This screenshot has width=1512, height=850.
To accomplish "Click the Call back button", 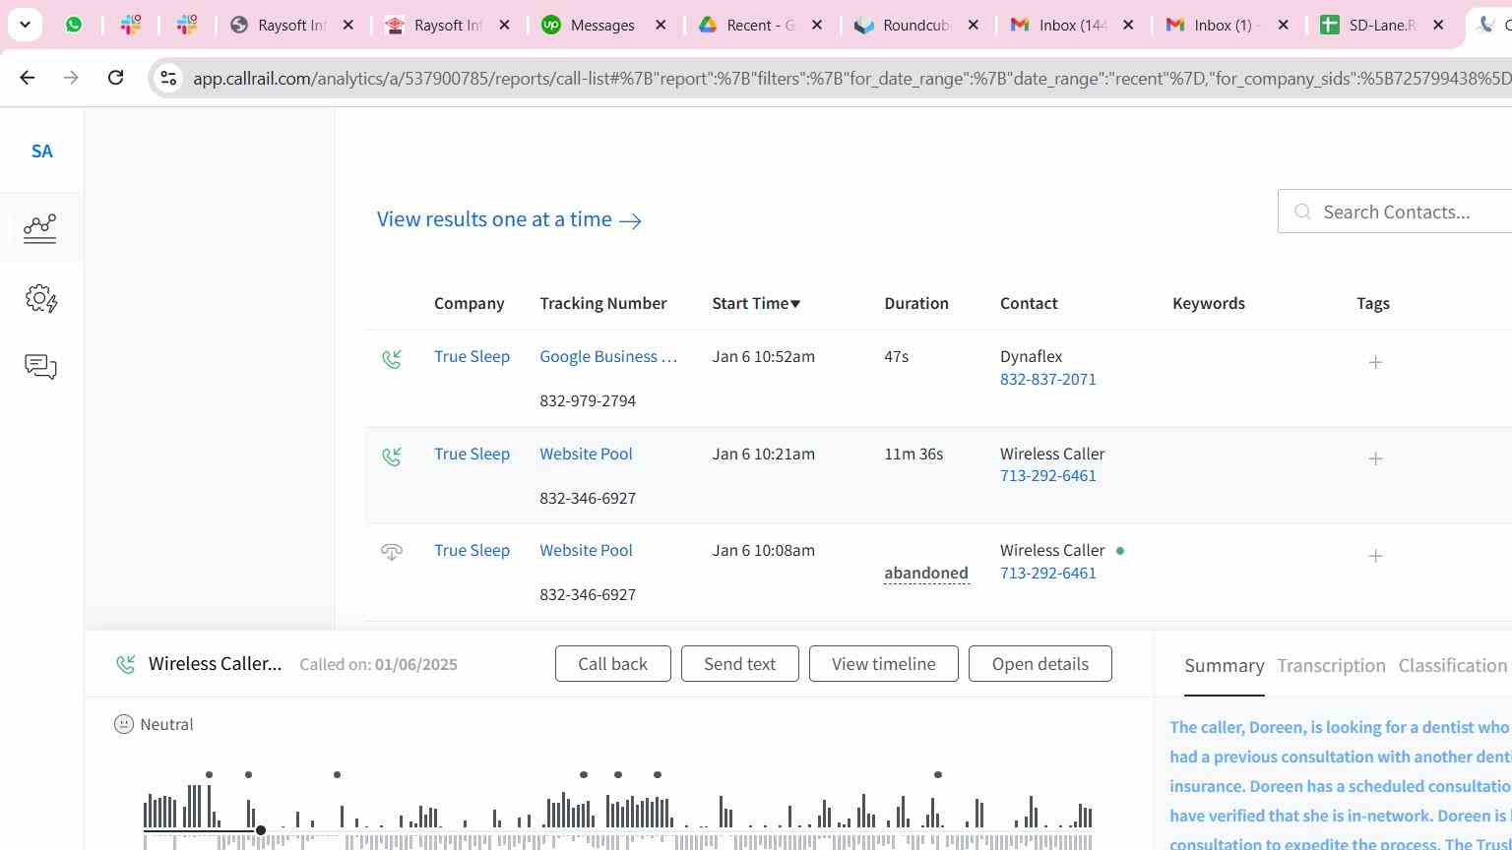I will coord(612,664).
